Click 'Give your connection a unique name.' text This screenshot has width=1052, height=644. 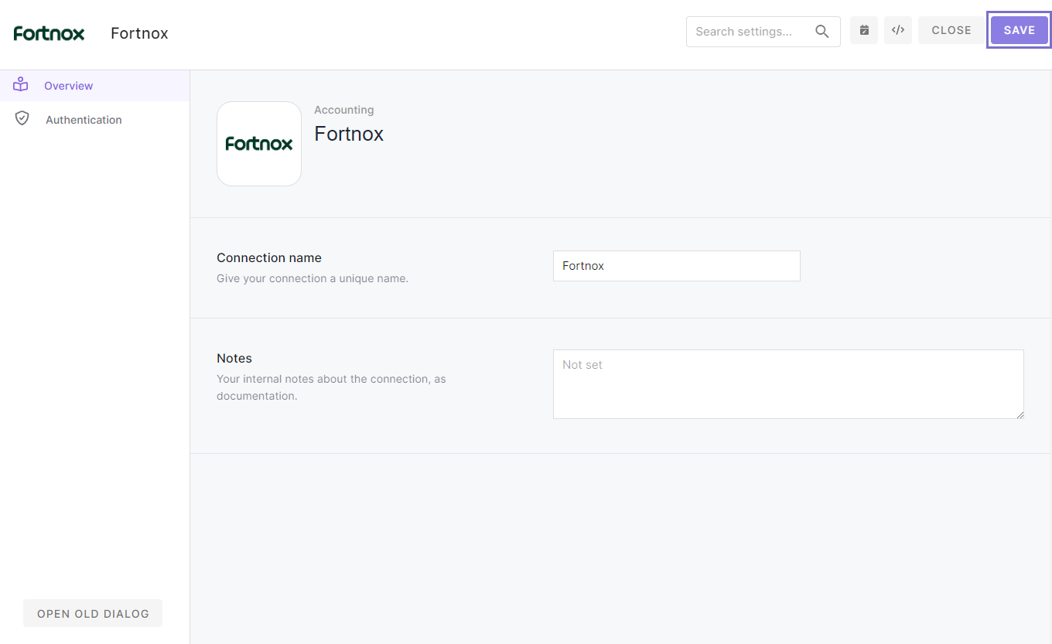[x=313, y=278]
